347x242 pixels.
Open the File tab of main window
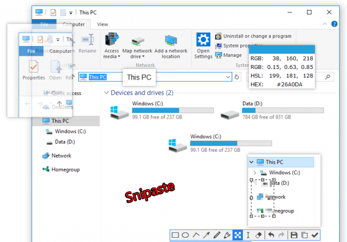44,25
